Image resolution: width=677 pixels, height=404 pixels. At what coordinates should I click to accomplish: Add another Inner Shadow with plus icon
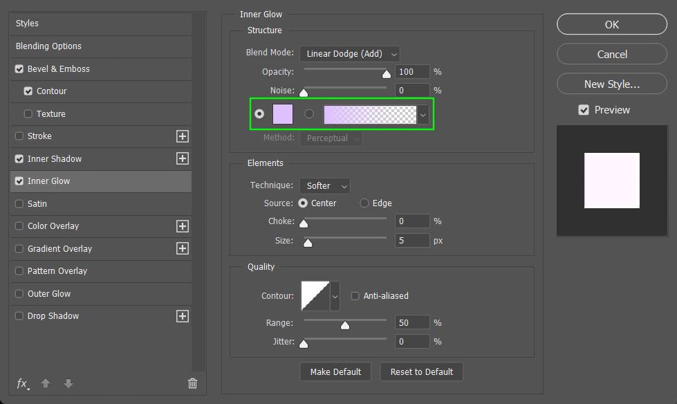[x=182, y=158]
